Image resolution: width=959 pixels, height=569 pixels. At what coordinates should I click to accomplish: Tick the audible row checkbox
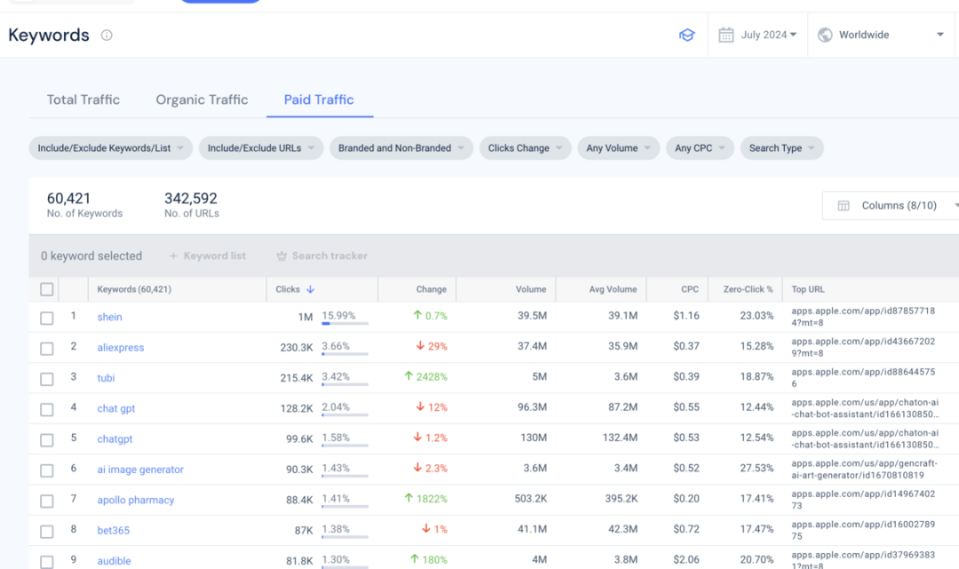[46, 562]
